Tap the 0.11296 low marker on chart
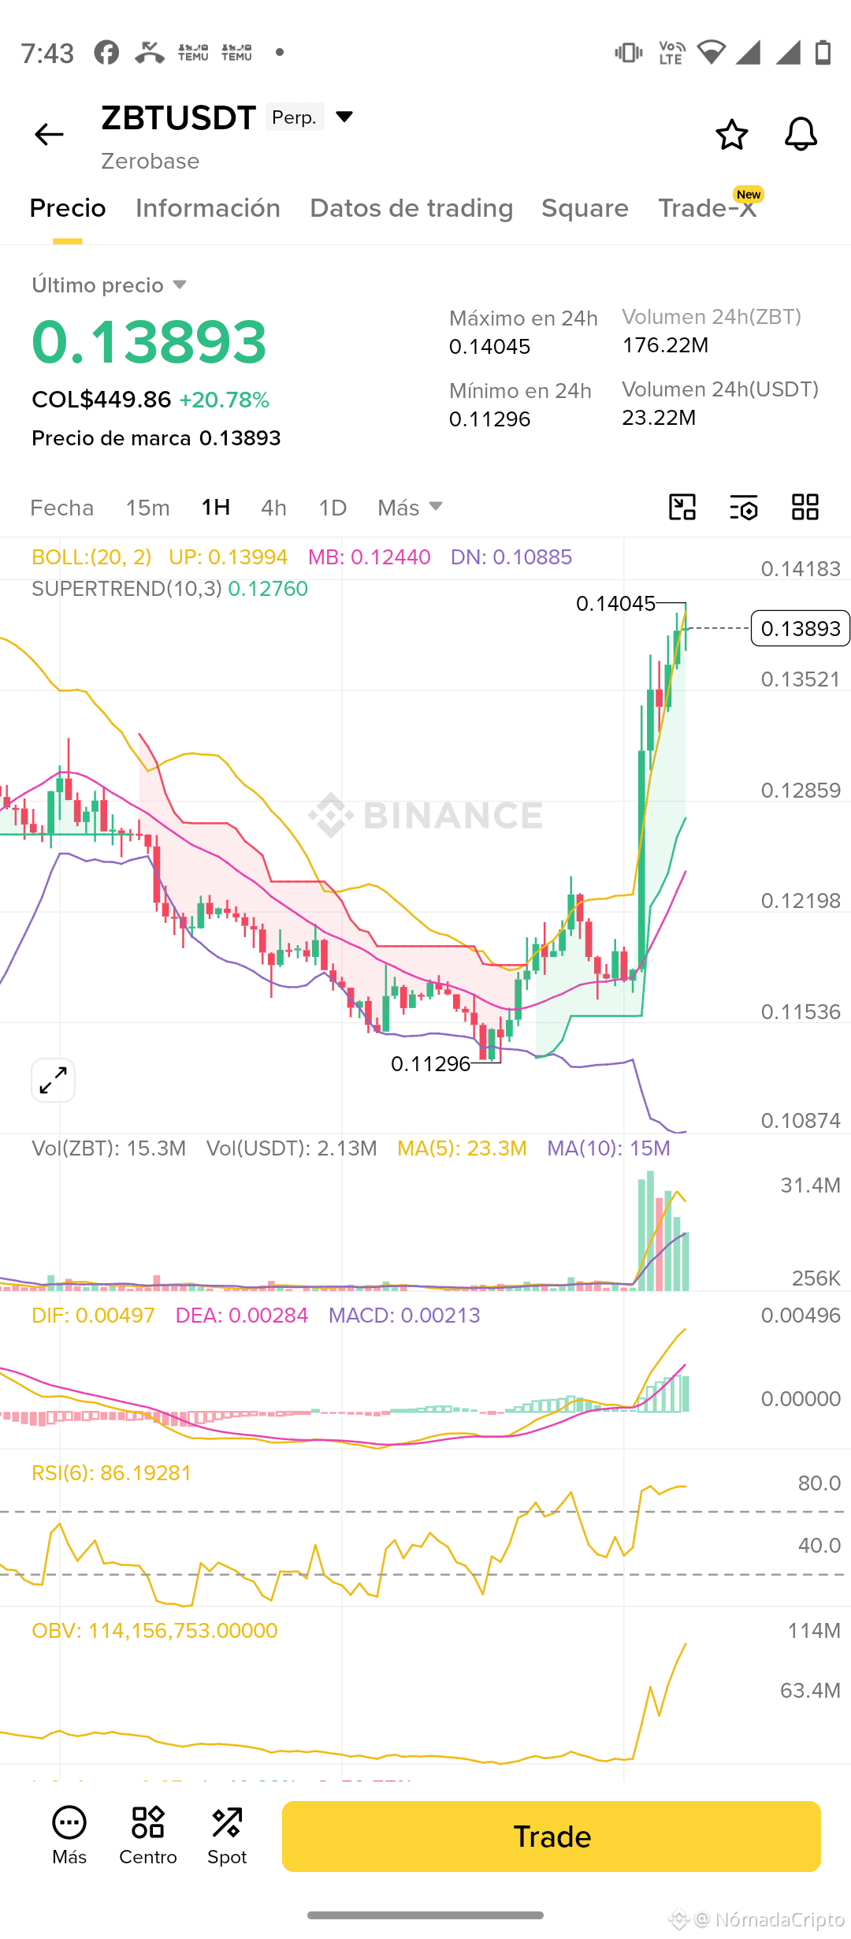 (431, 1064)
